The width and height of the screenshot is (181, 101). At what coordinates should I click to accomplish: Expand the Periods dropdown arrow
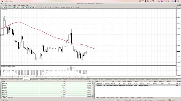[27, 8]
